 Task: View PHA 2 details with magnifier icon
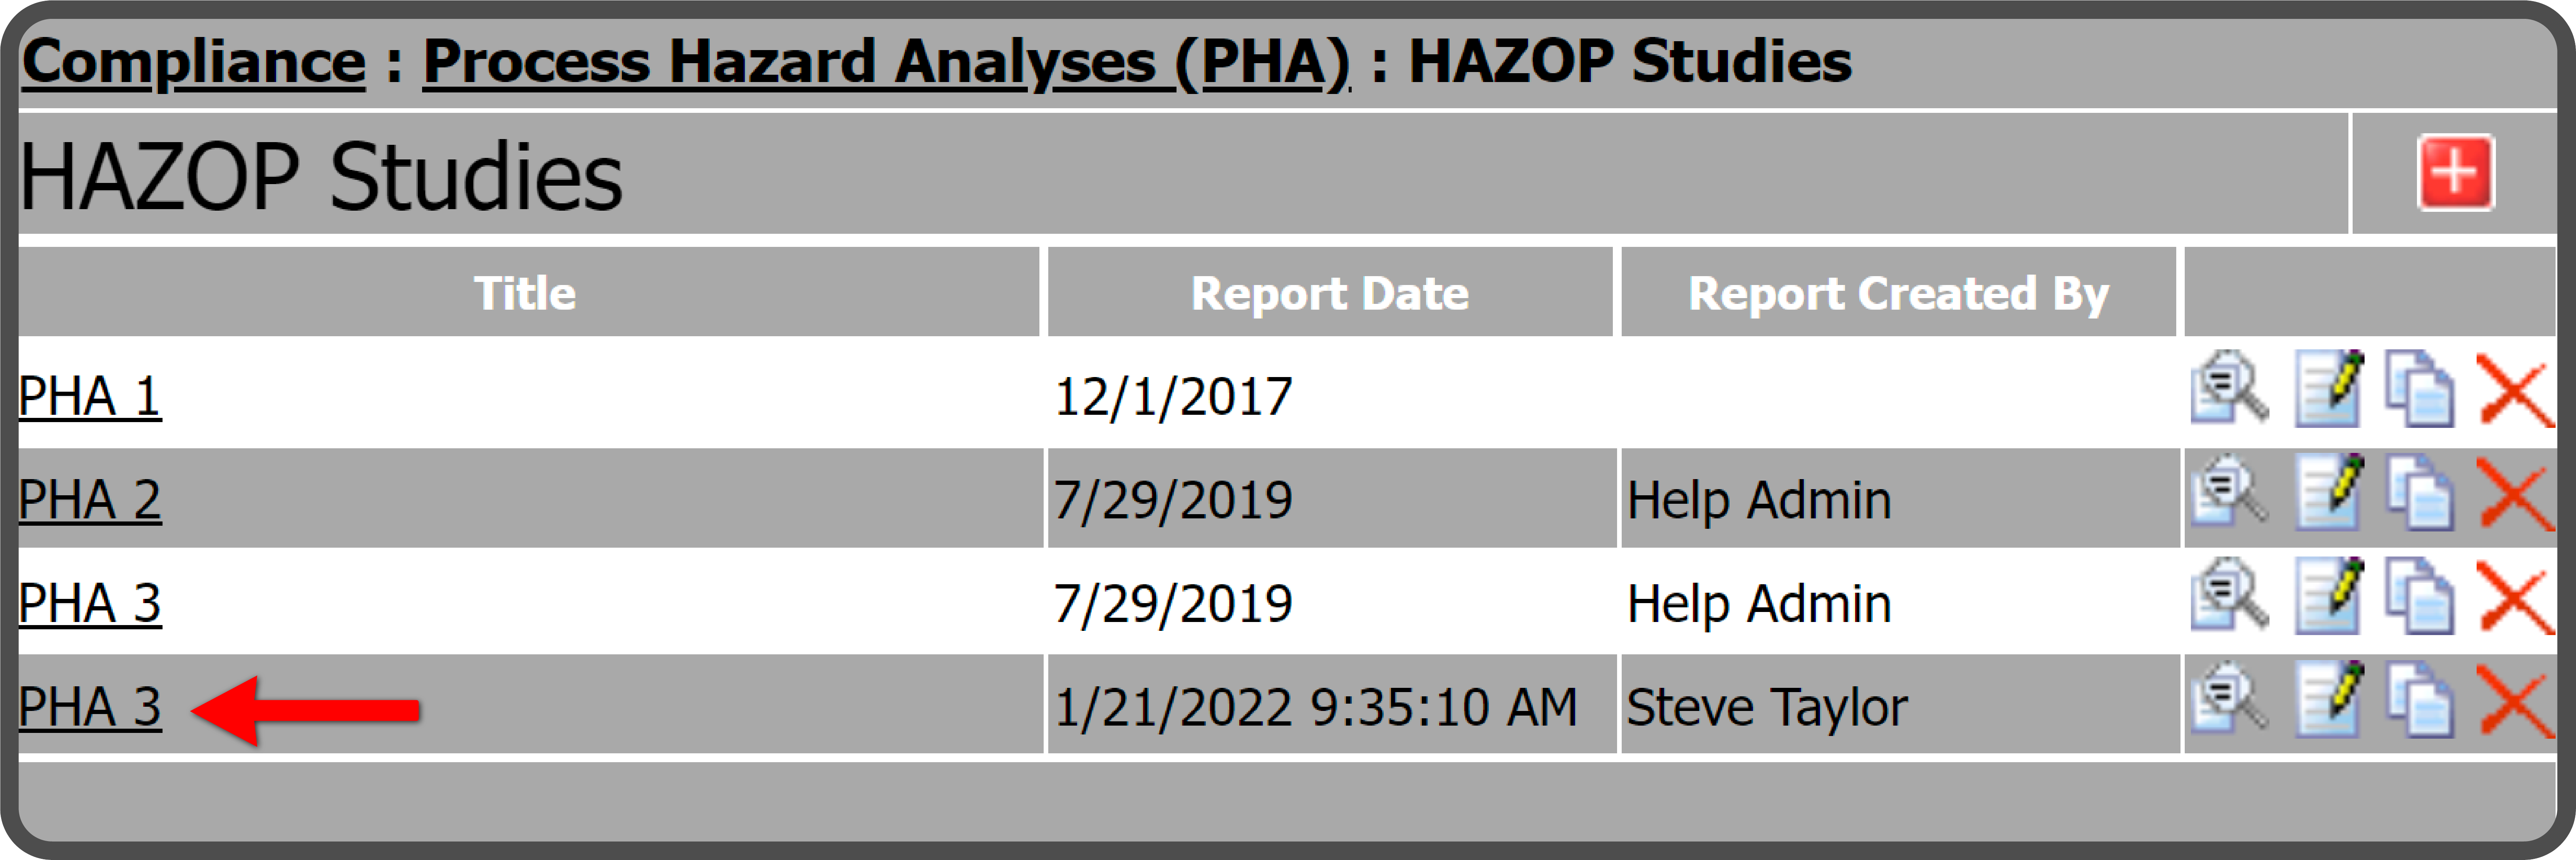tap(2229, 492)
